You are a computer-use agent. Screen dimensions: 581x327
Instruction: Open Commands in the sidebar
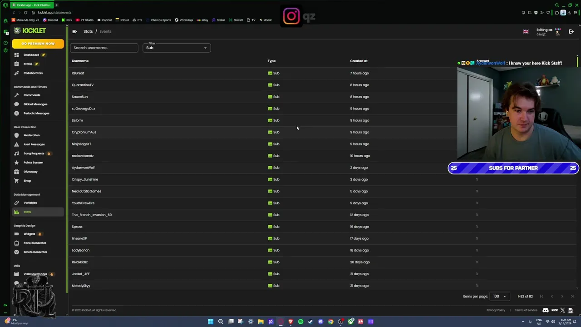coord(32,95)
